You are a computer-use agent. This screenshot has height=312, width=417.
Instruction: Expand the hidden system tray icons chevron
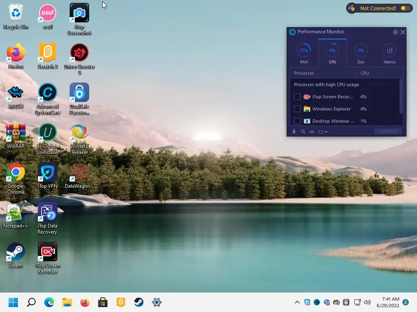tap(297, 302)
